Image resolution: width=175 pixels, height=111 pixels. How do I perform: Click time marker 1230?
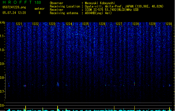pos(169,24)
